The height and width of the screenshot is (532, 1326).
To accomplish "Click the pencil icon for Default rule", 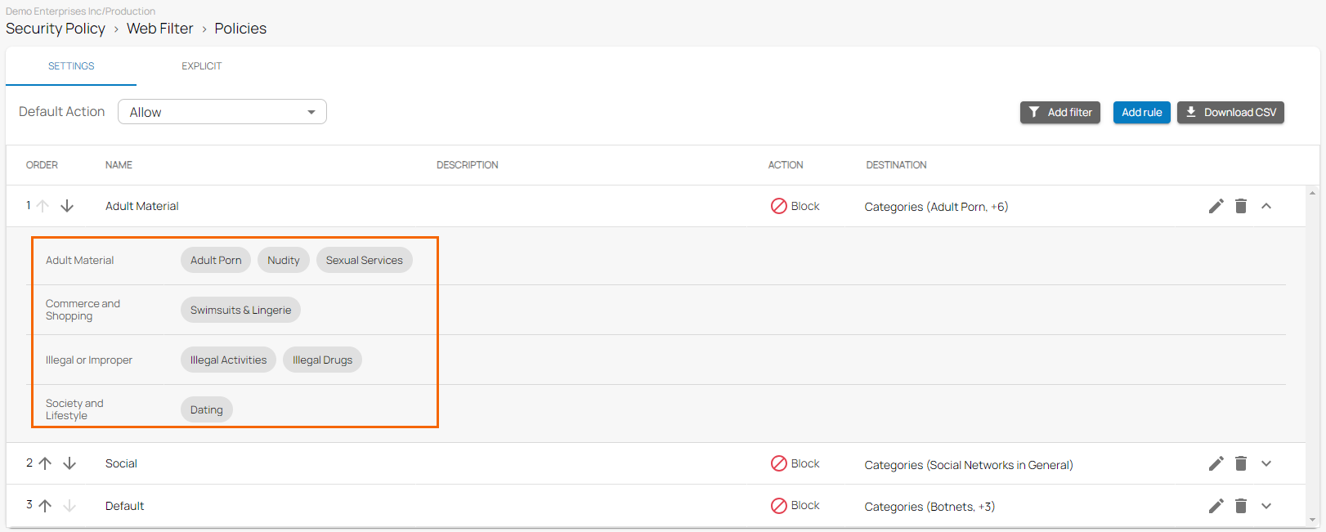I will (1216, 506).
